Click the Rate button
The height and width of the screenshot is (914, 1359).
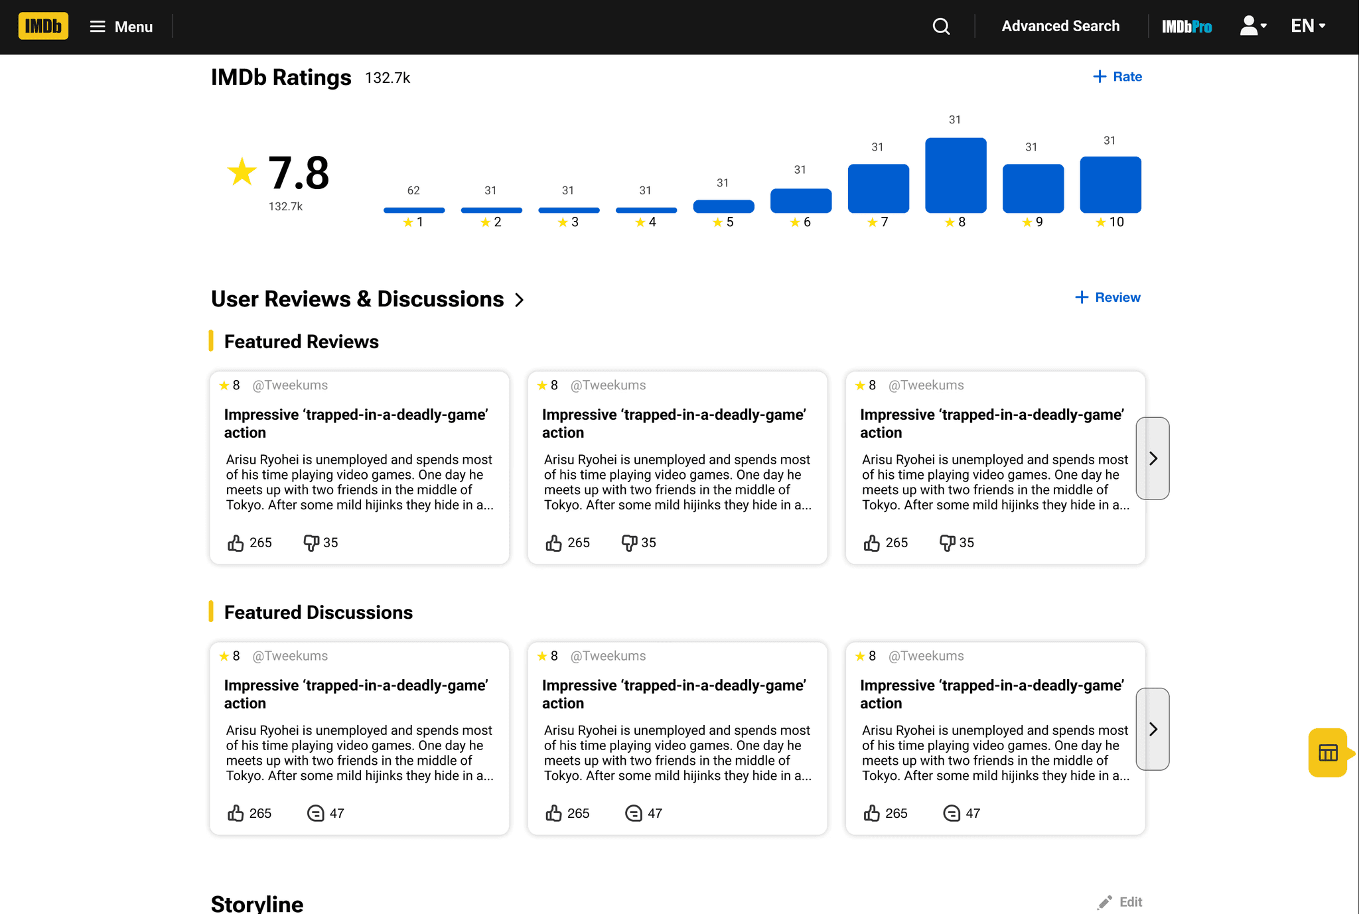(x=1117, y=77)
